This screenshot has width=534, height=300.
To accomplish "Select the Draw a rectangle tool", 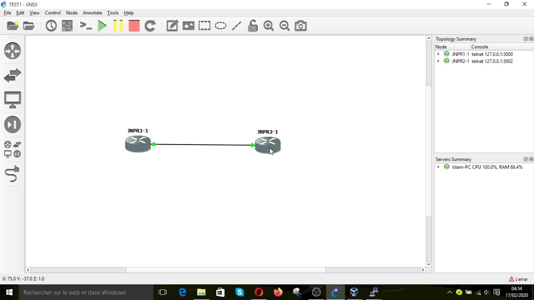I will [204, 26].
